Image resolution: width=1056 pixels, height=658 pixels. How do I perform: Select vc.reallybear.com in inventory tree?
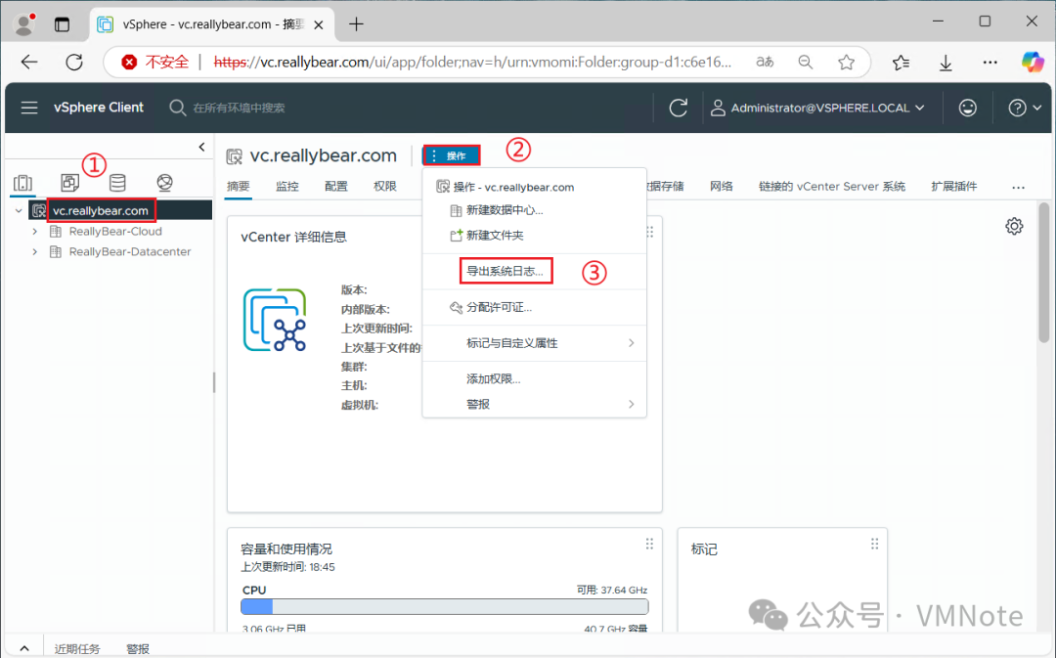[101, 211]
